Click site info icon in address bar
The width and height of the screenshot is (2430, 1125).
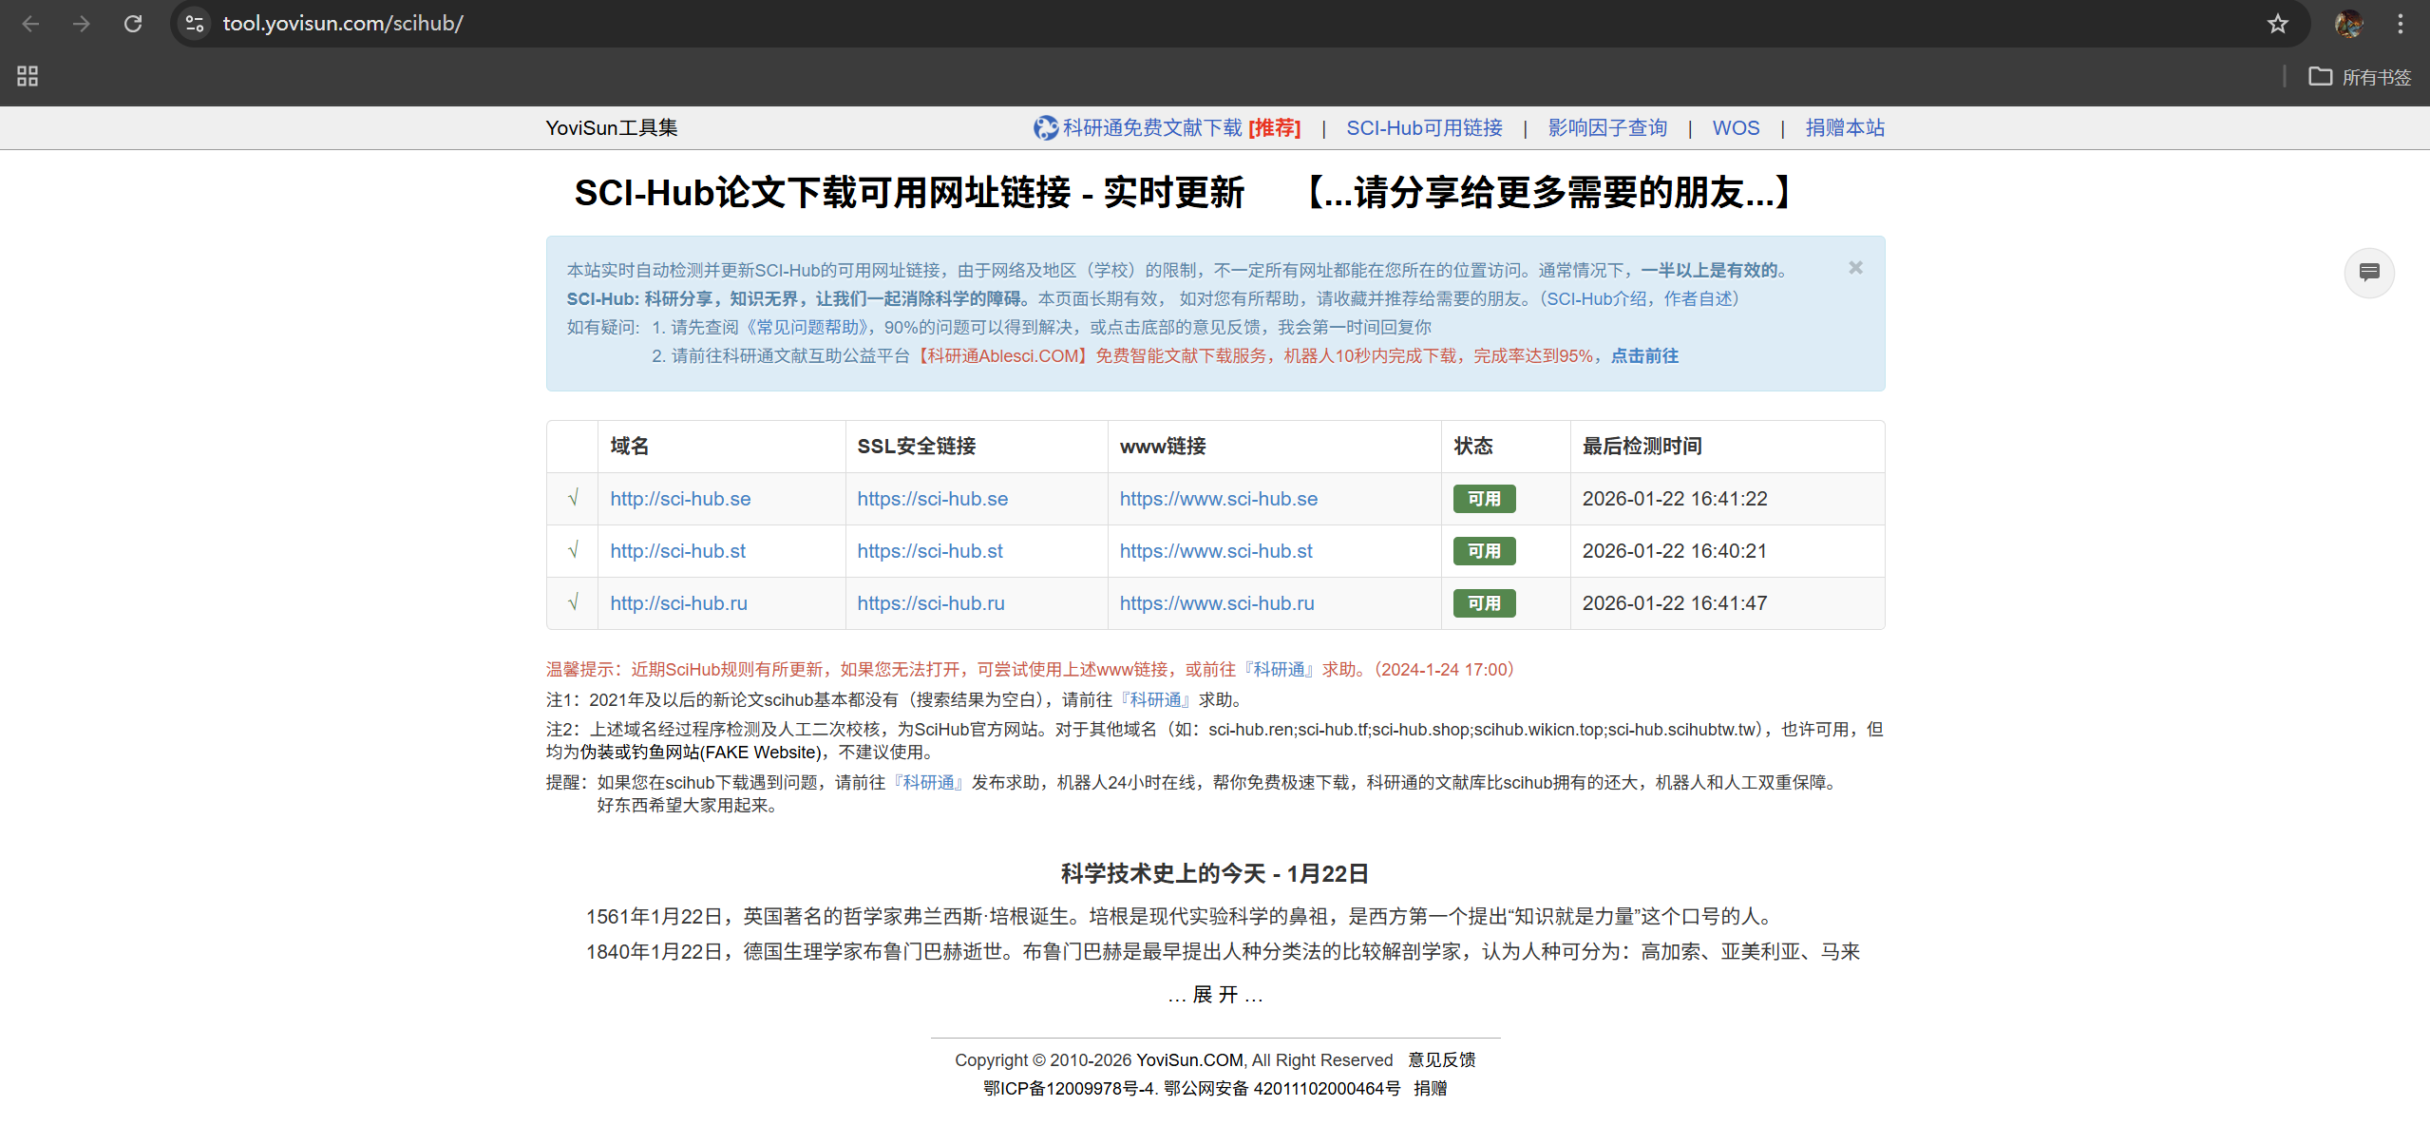[195, 24]
